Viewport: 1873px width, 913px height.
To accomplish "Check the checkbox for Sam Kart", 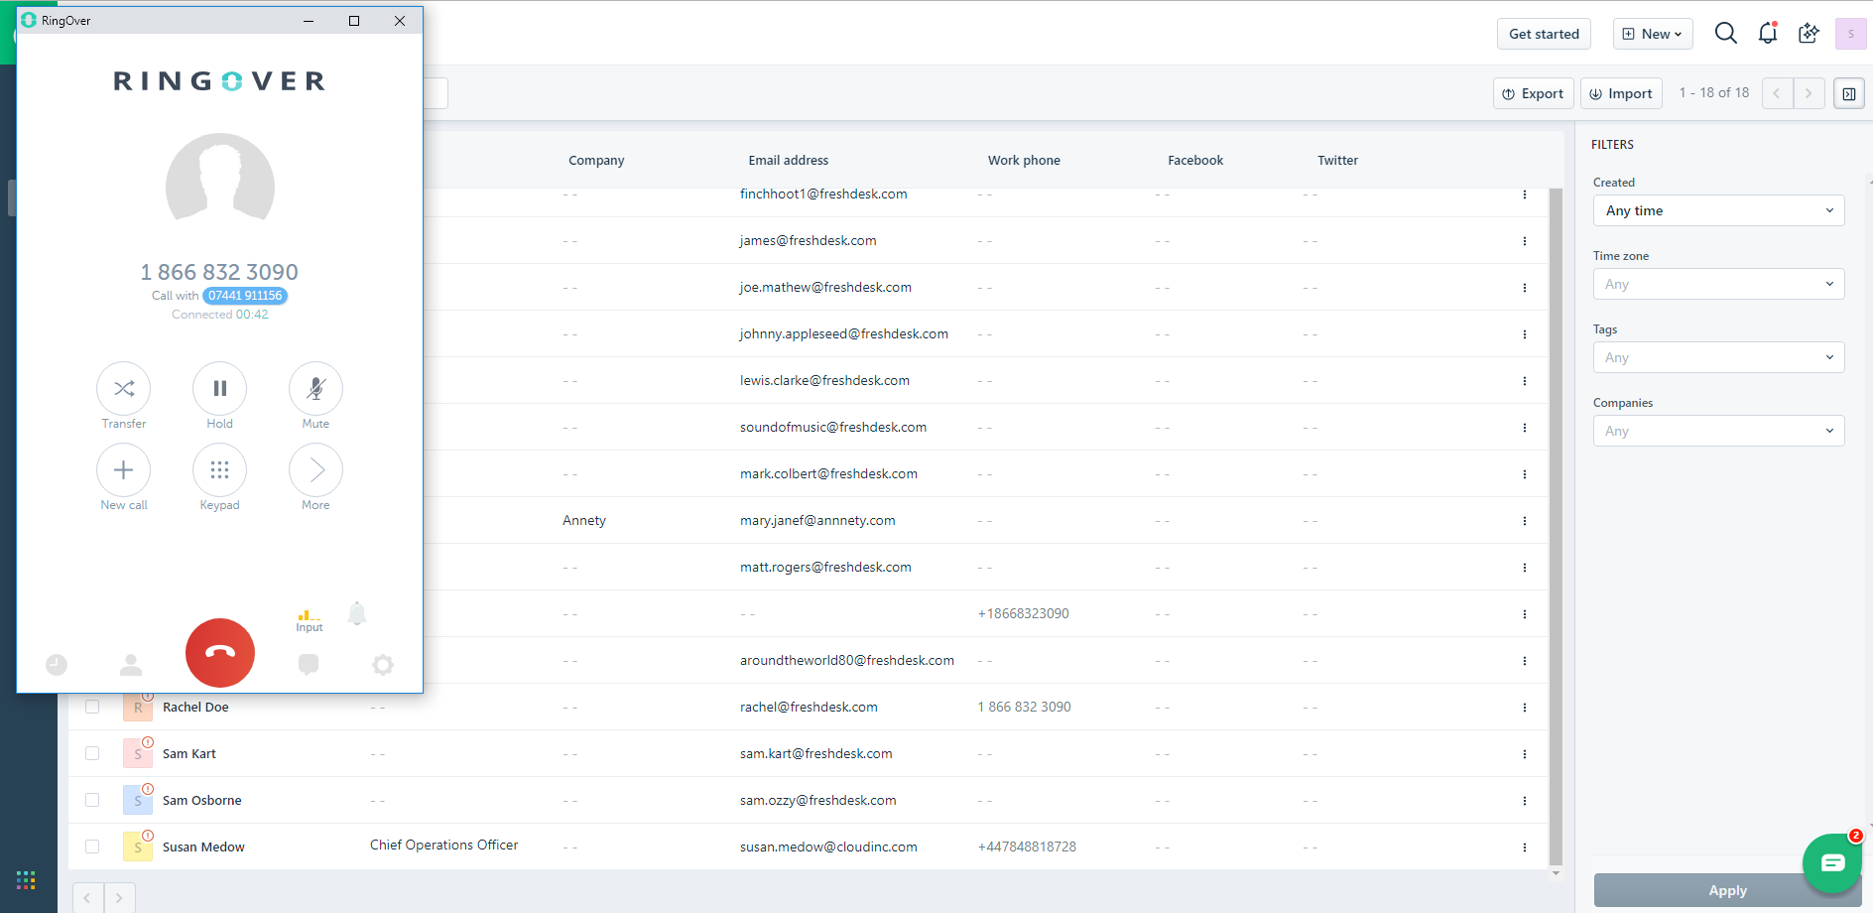I will tap(92, 753).
